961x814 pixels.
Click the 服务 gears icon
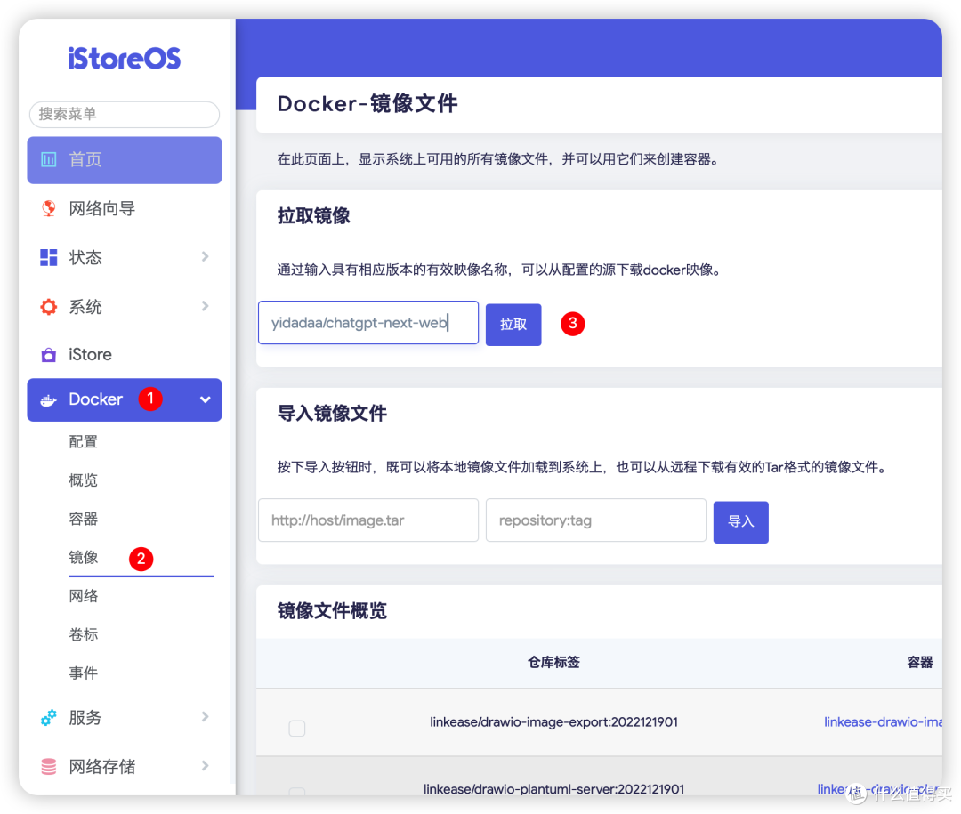click(48, 717)
